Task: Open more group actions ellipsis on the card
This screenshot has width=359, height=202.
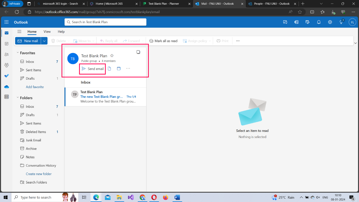Action: pyautogui.click(x=128, y=68)
